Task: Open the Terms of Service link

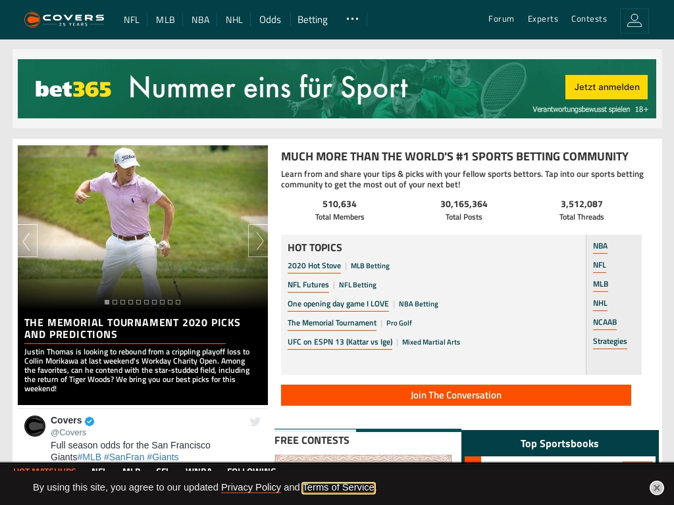Action: coord(339,488)
